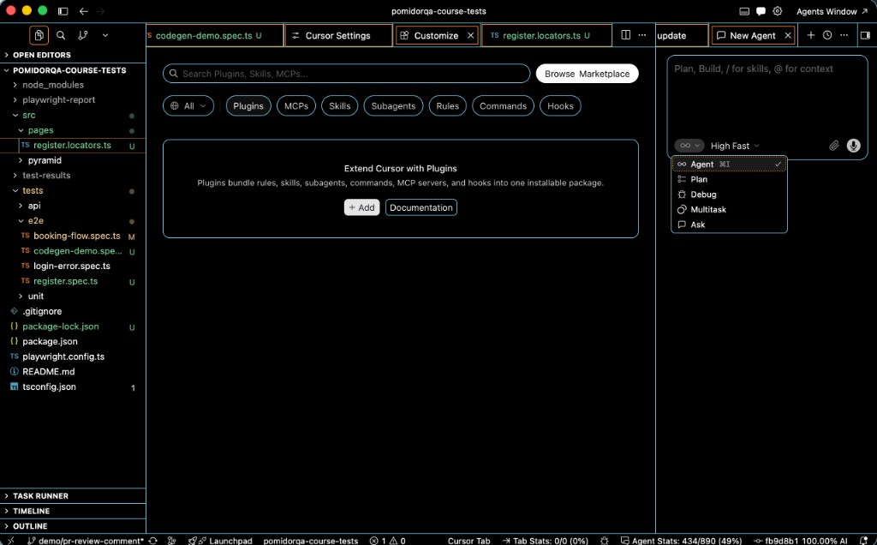Open Agents Window from title bar
877x545 pixels.
tap(832, 11)
